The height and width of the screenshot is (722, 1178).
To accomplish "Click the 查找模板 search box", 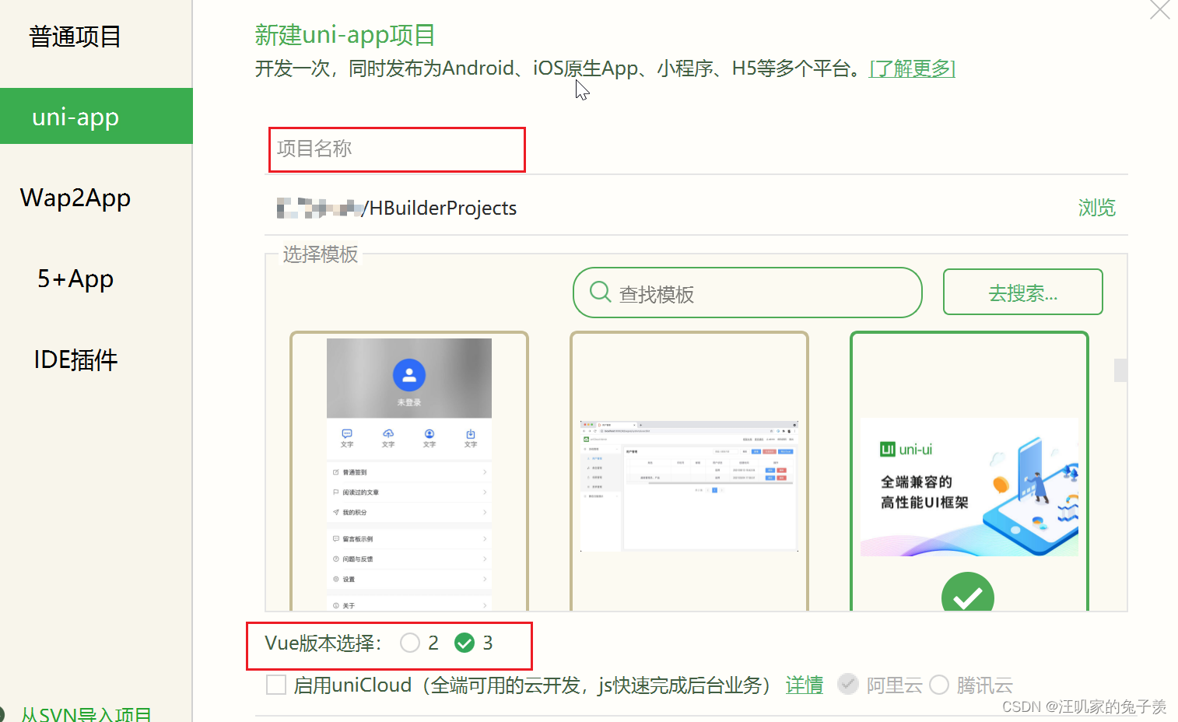I will click(x=747, y=293).
